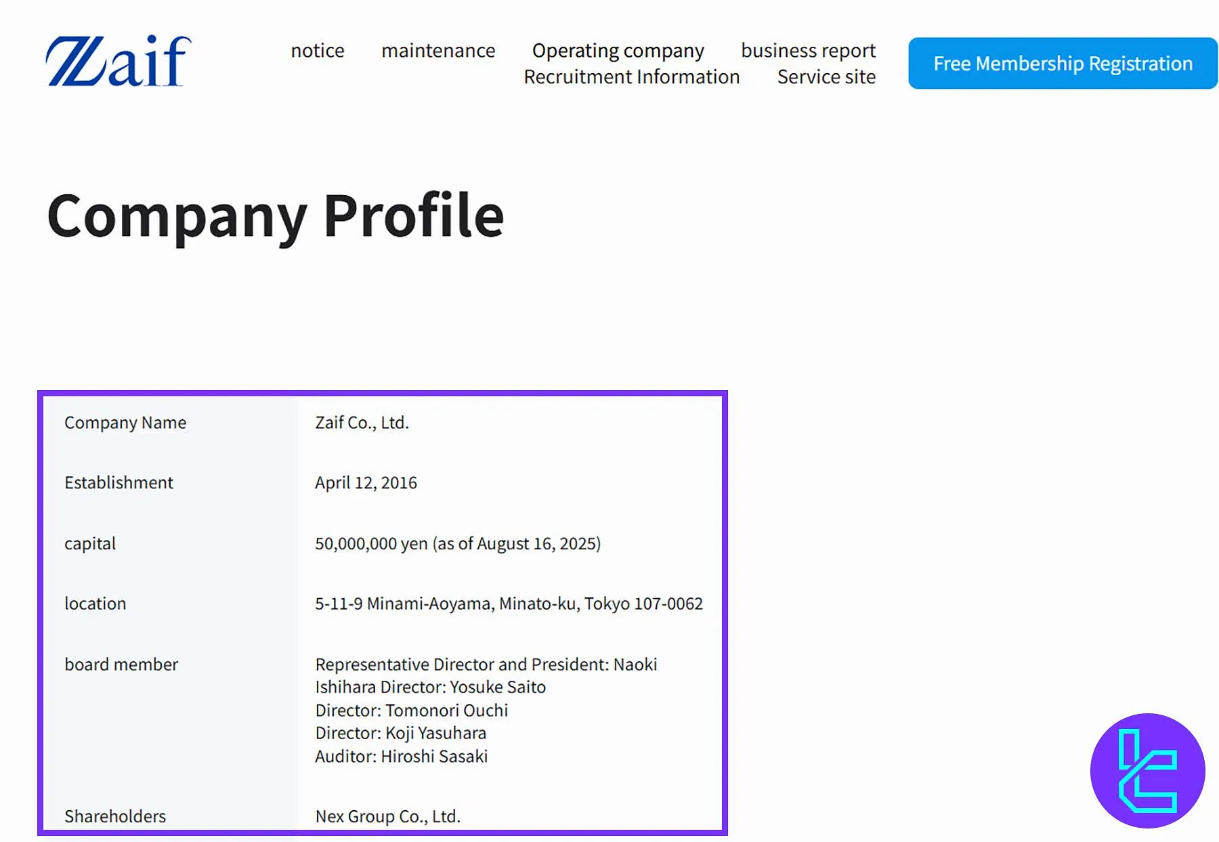The image size is (1219, 842).
Task: Select Nex Group Co., Ltd. shareholder entry
Action: 387,816
